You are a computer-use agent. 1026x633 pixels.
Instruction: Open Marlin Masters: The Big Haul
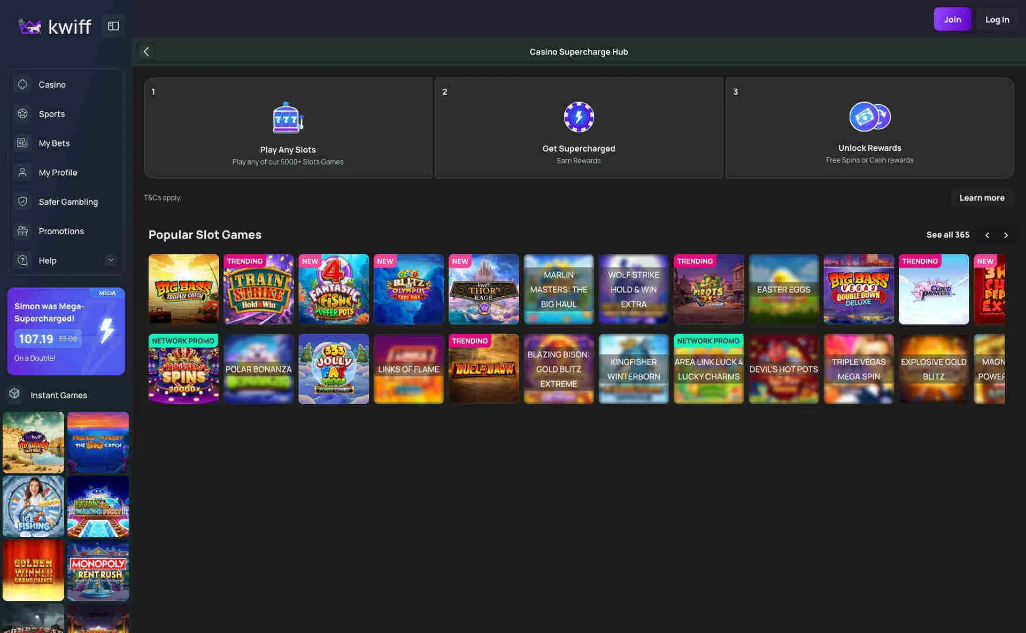tap(559, 289)
